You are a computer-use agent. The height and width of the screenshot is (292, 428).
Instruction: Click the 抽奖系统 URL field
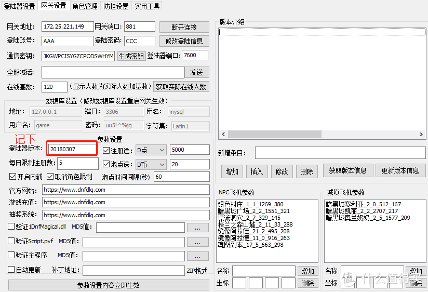(126, 215)
